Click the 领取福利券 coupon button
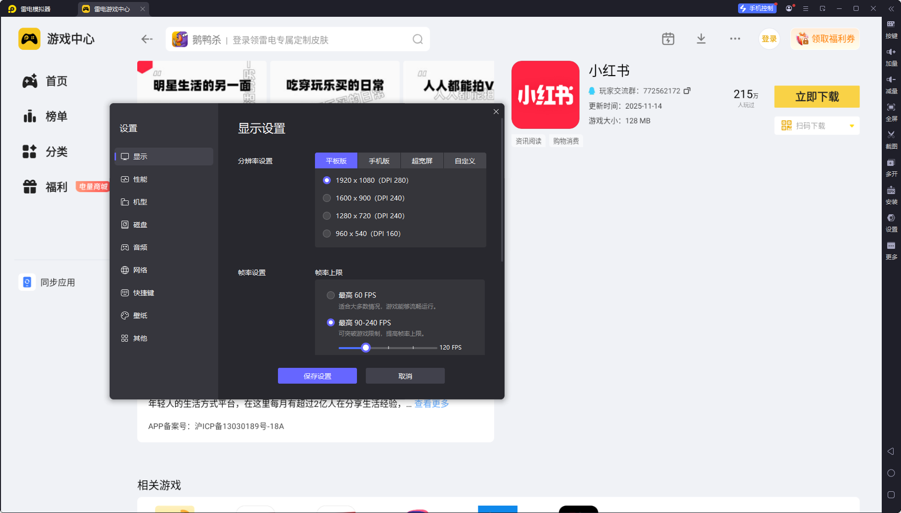 (x=825, y=39)
